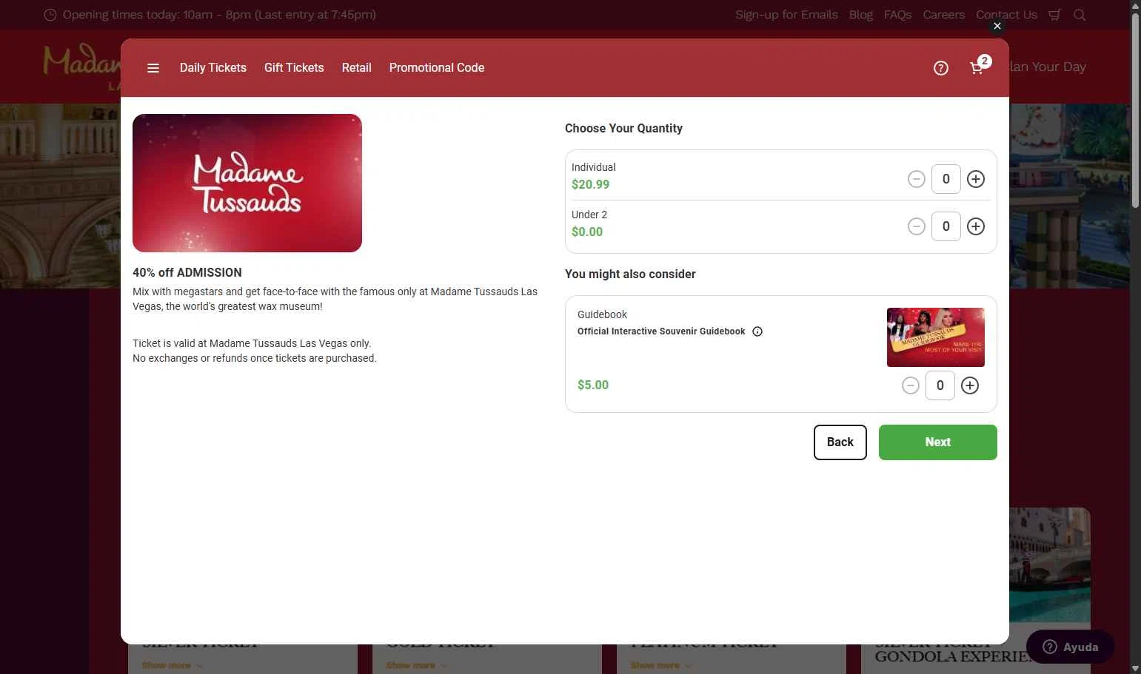Open the Guidebook thumbnail image
This screenshot has width=1141, height=674.
pyautogui.click(x=936, y=337)
